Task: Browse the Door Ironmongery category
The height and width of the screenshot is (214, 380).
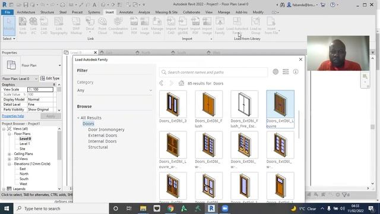Action: click(x=106, y=130)
